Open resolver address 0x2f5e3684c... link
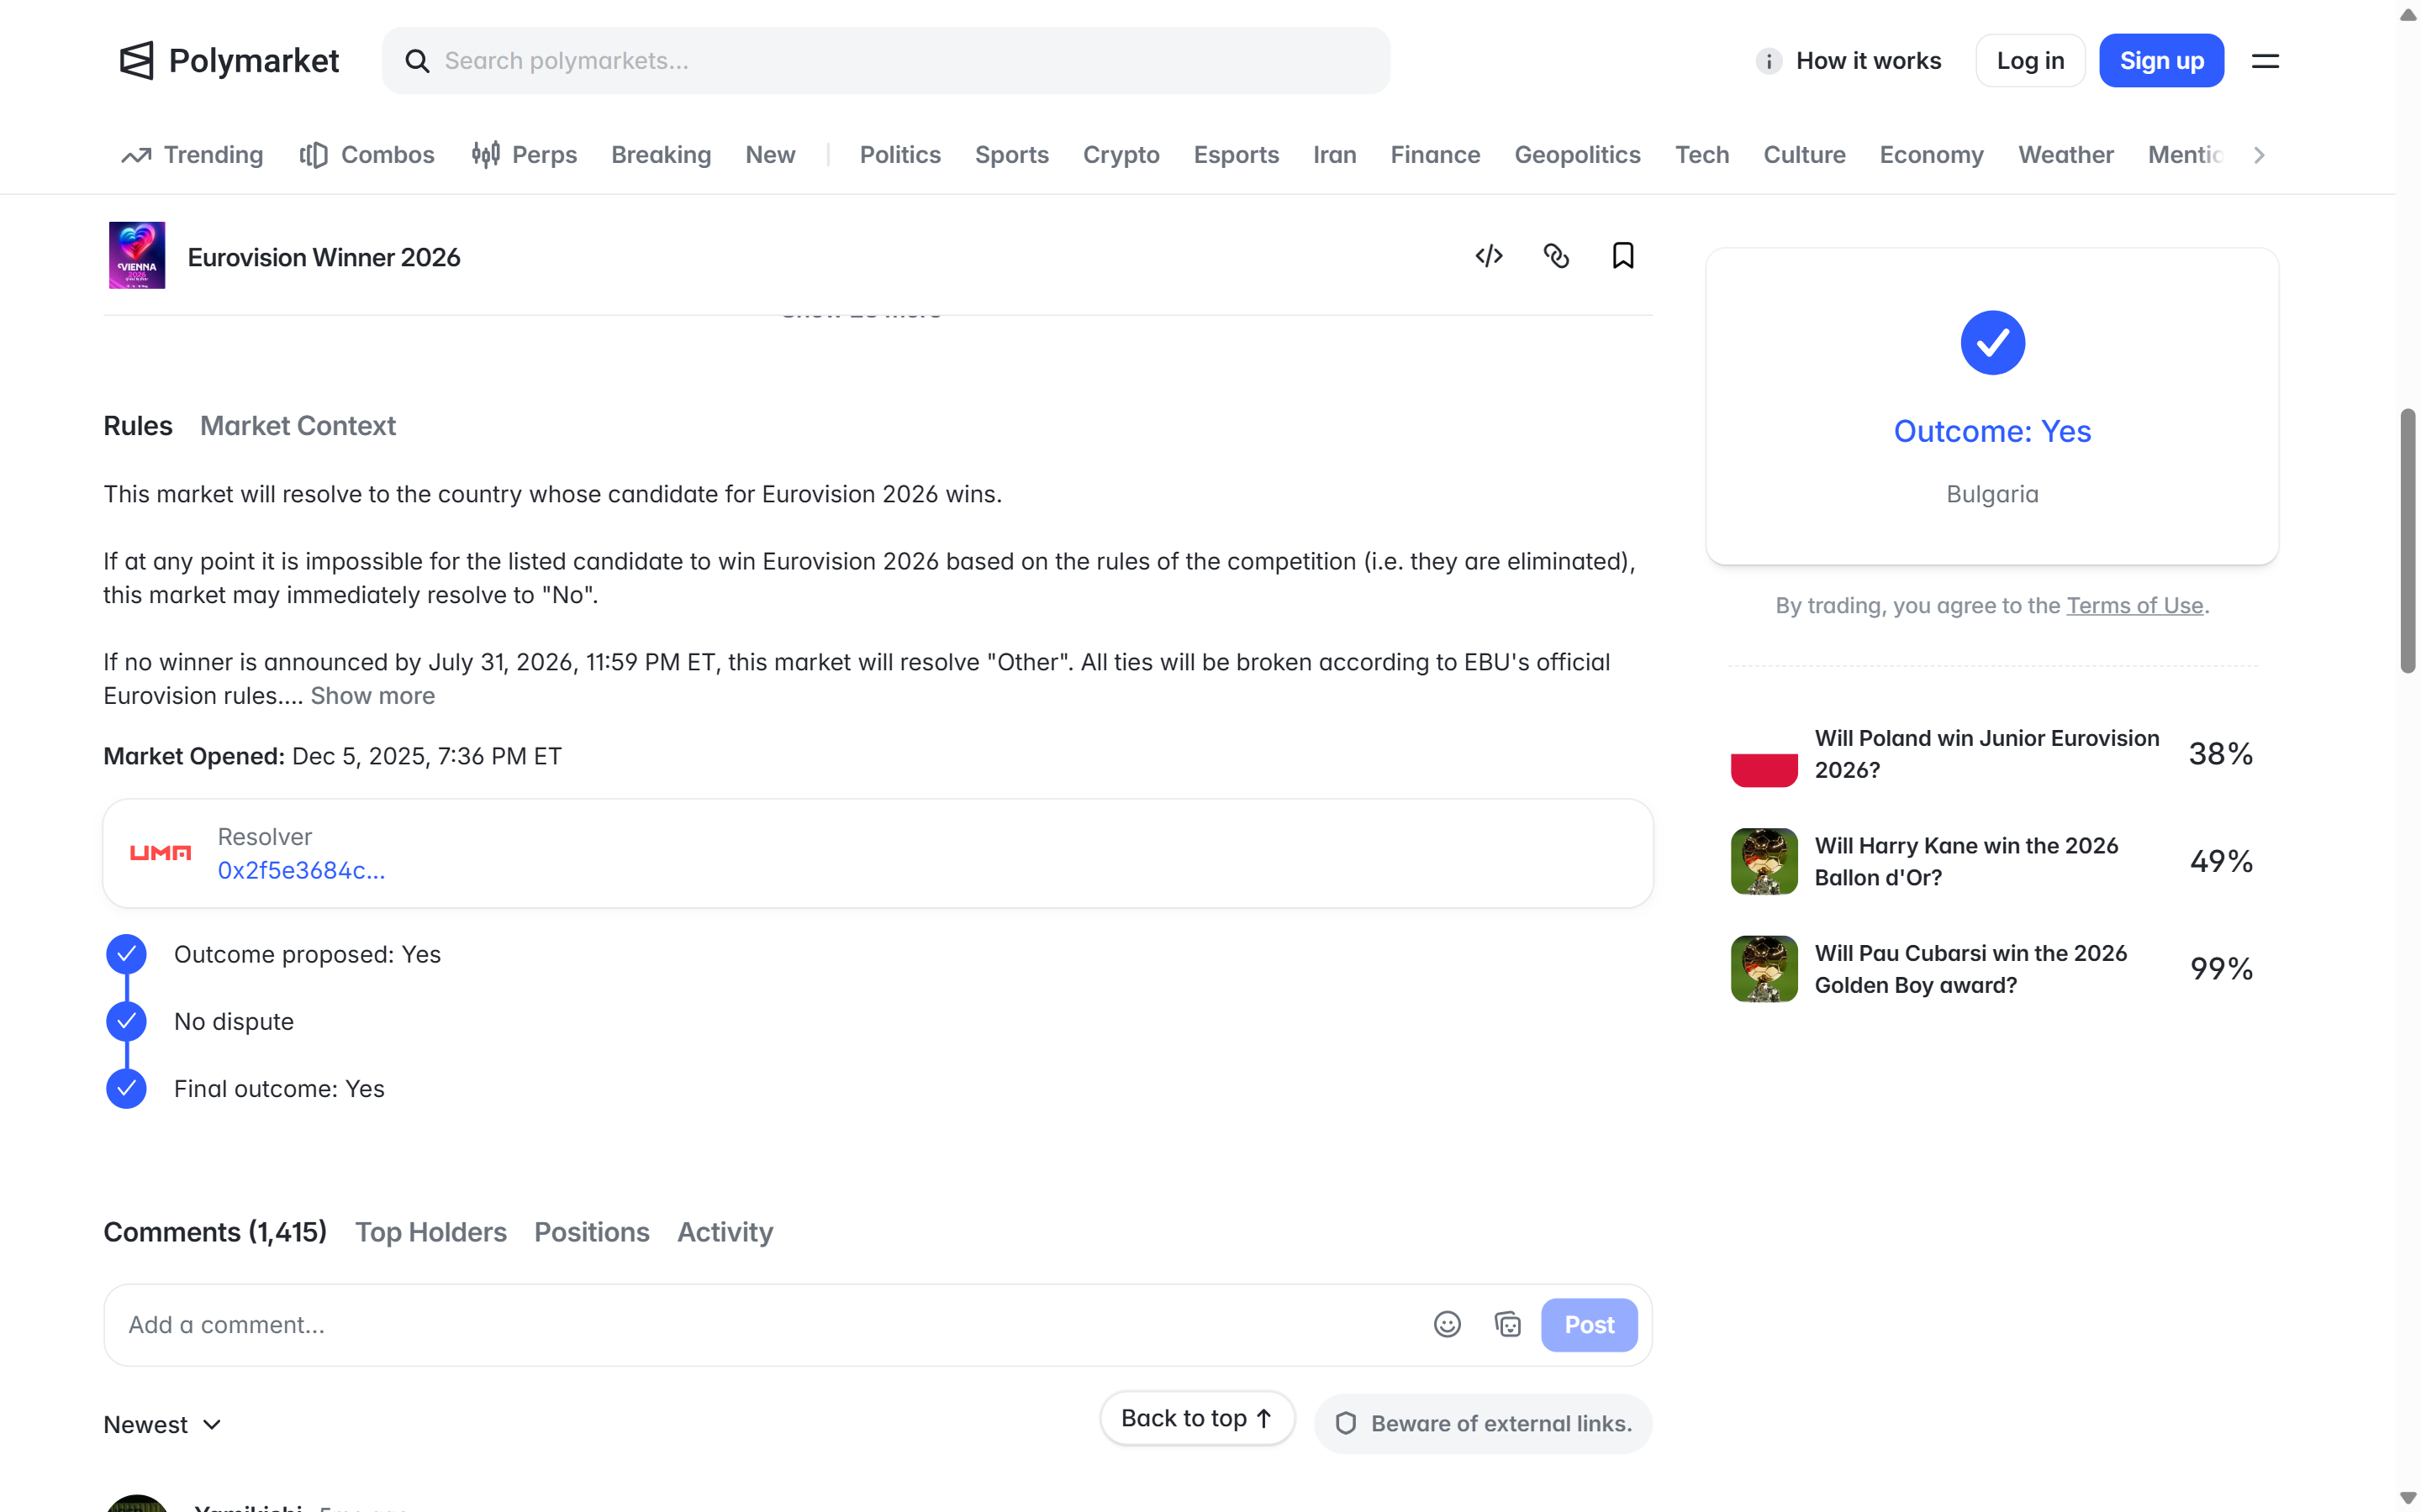The height and width of the screenshot is (1512, 2421). [x=301, y=870]
